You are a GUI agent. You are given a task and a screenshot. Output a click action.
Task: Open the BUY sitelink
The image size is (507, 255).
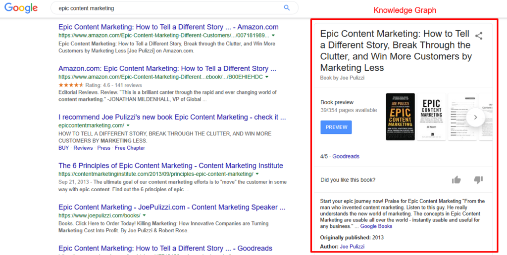tap(63, 148)
